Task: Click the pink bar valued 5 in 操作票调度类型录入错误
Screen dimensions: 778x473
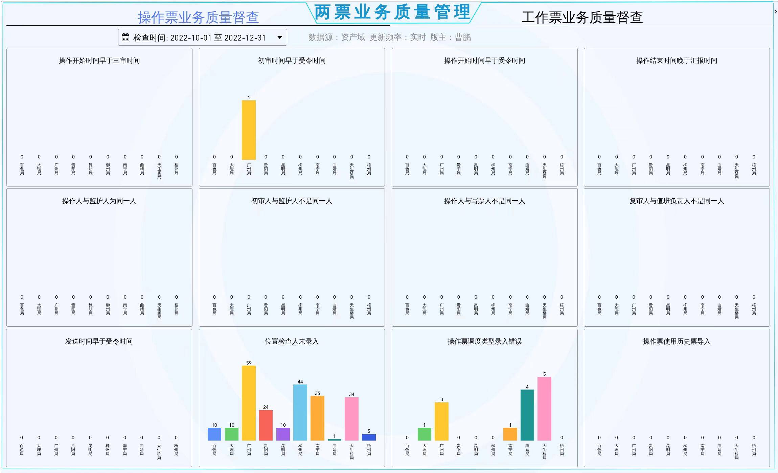Action: (x=544, y=408)
